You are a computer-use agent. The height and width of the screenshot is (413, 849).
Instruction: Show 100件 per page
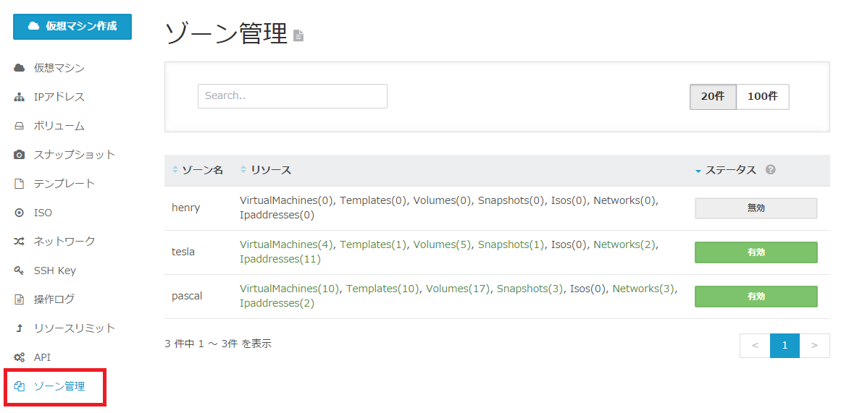coord(762,97)
